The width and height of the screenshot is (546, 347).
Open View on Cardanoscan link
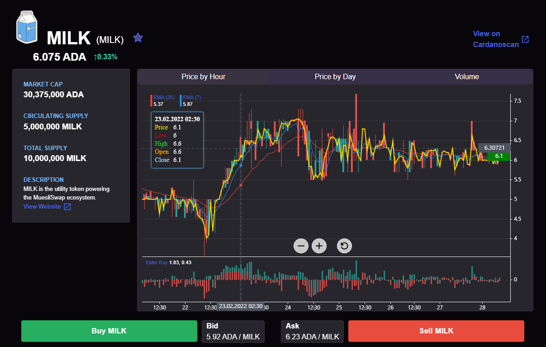(x=496, y=39)
